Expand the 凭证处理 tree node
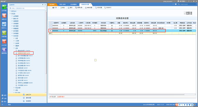The image size is (198, 107). (x=14, y=88)
